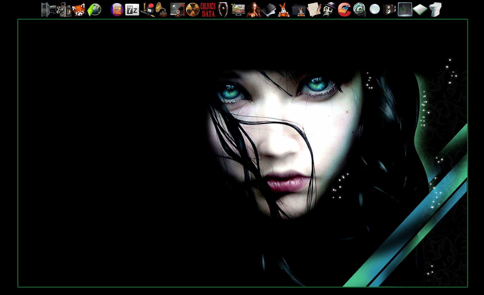Launch FileZilla from the dock
The image size is (484, 295).
click(x=117, y=10)
